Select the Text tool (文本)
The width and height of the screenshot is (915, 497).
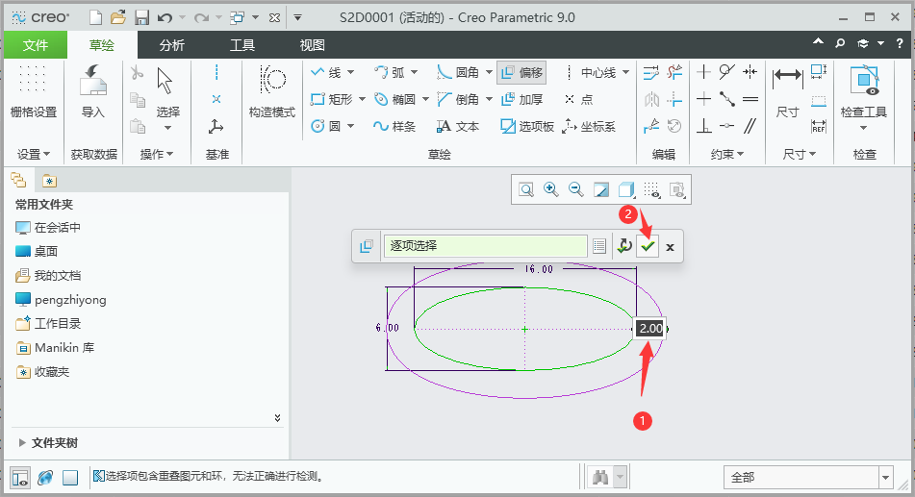point(458,126)
